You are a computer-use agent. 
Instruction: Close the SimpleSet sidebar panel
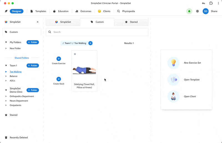tap(37, 22)
